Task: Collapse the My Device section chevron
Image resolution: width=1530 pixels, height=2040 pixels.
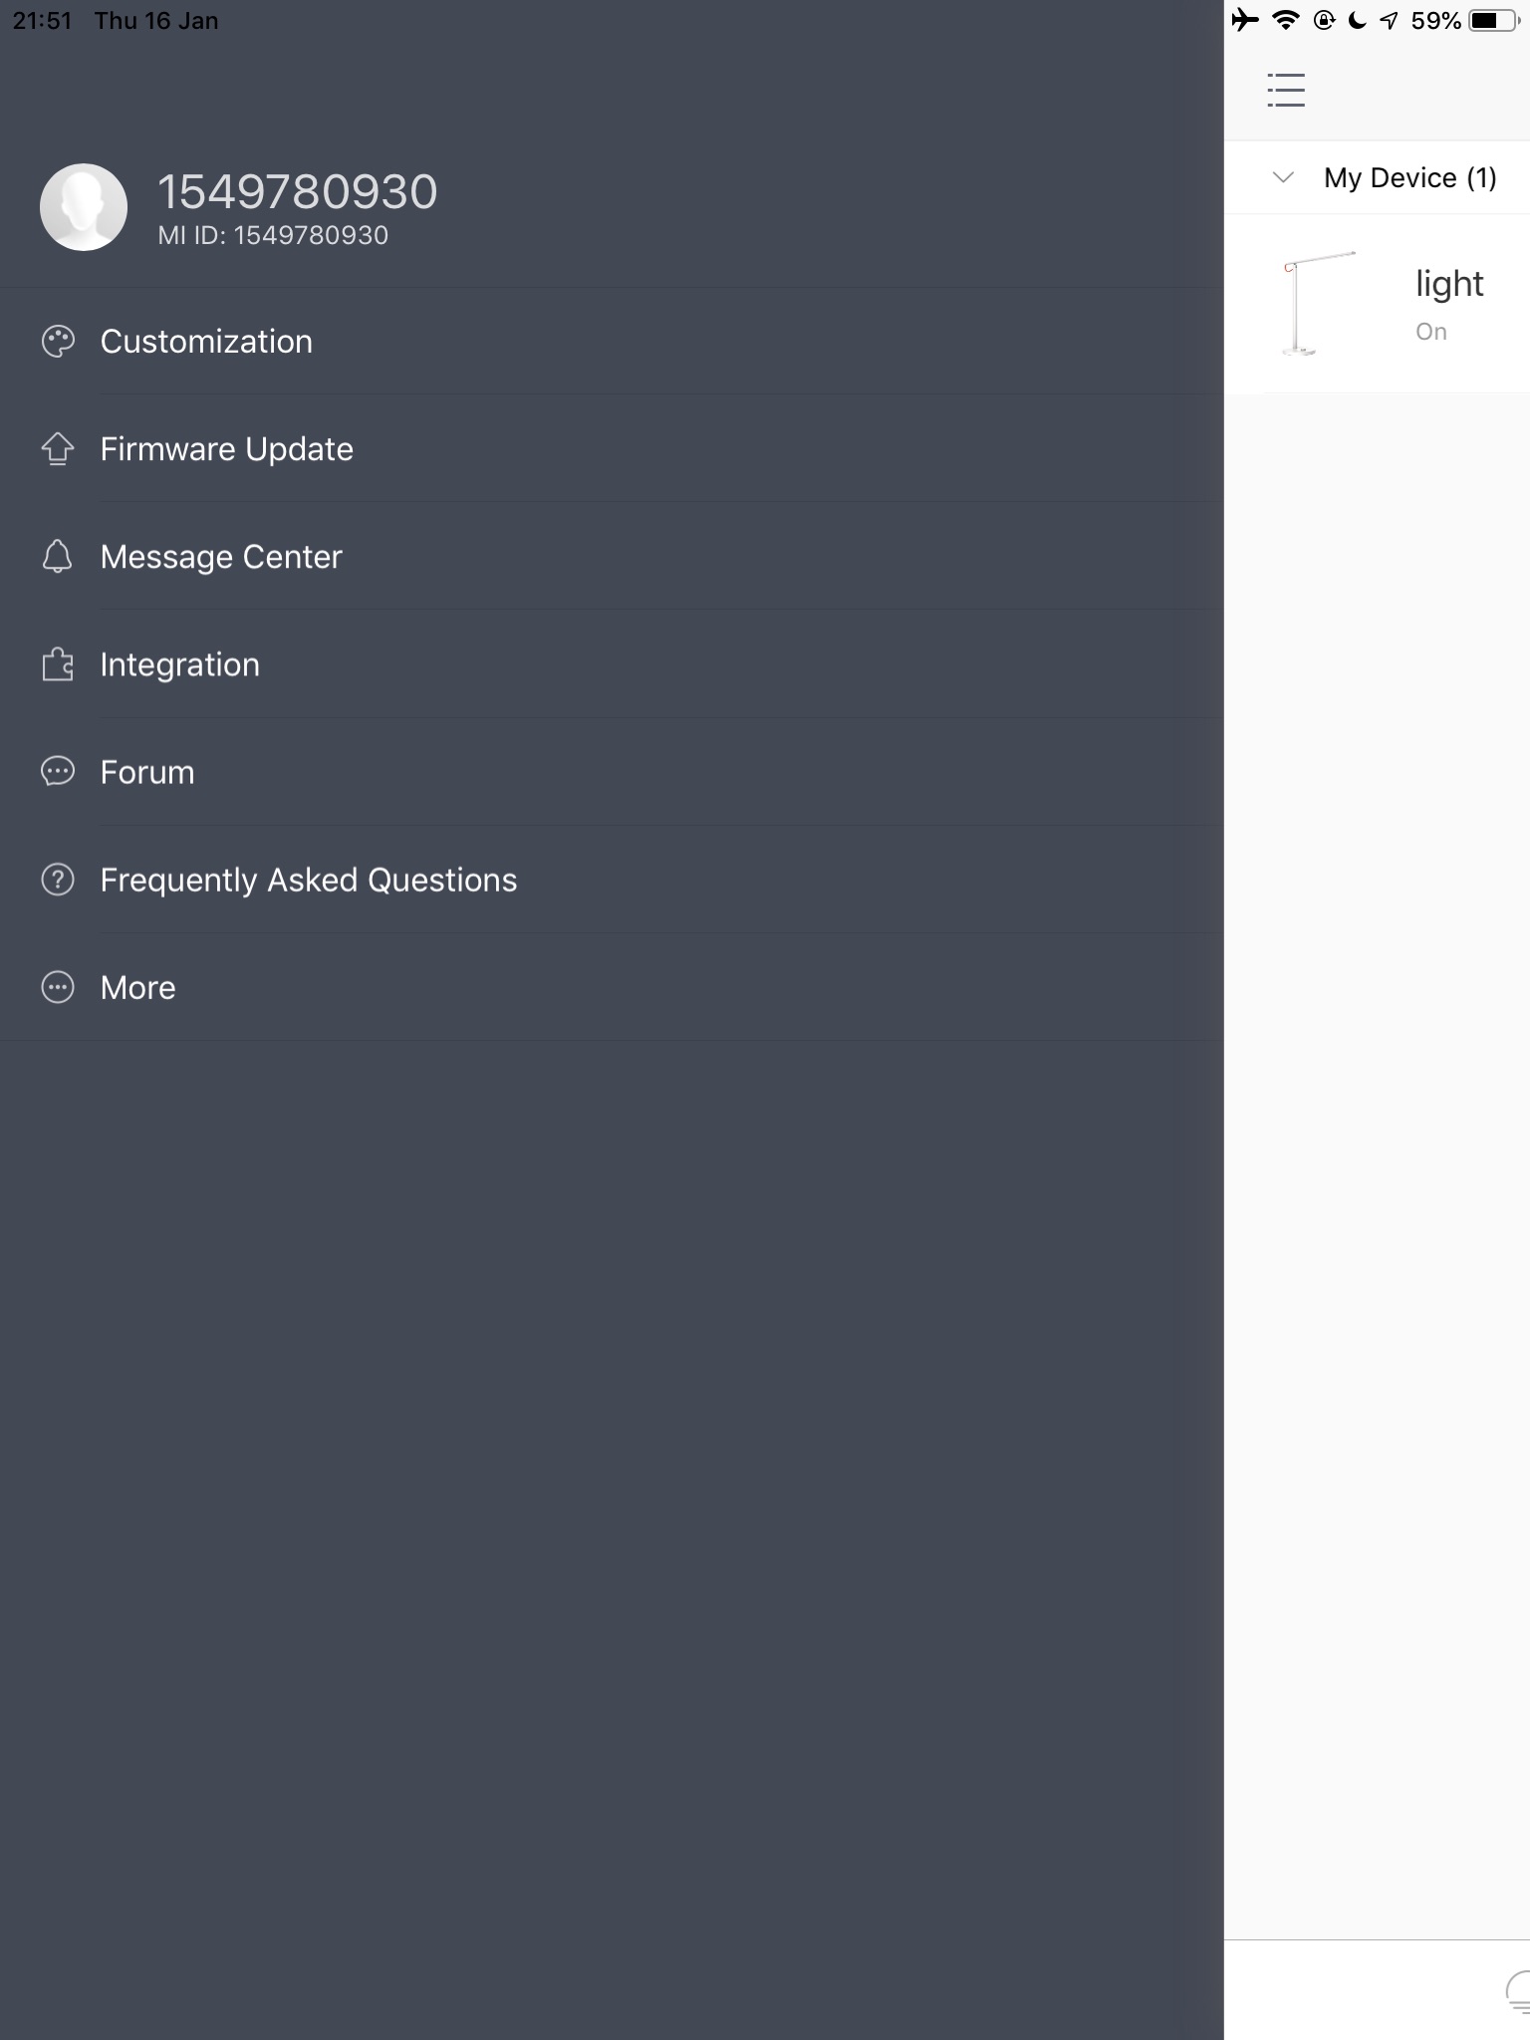Action: click(1283, 177)
